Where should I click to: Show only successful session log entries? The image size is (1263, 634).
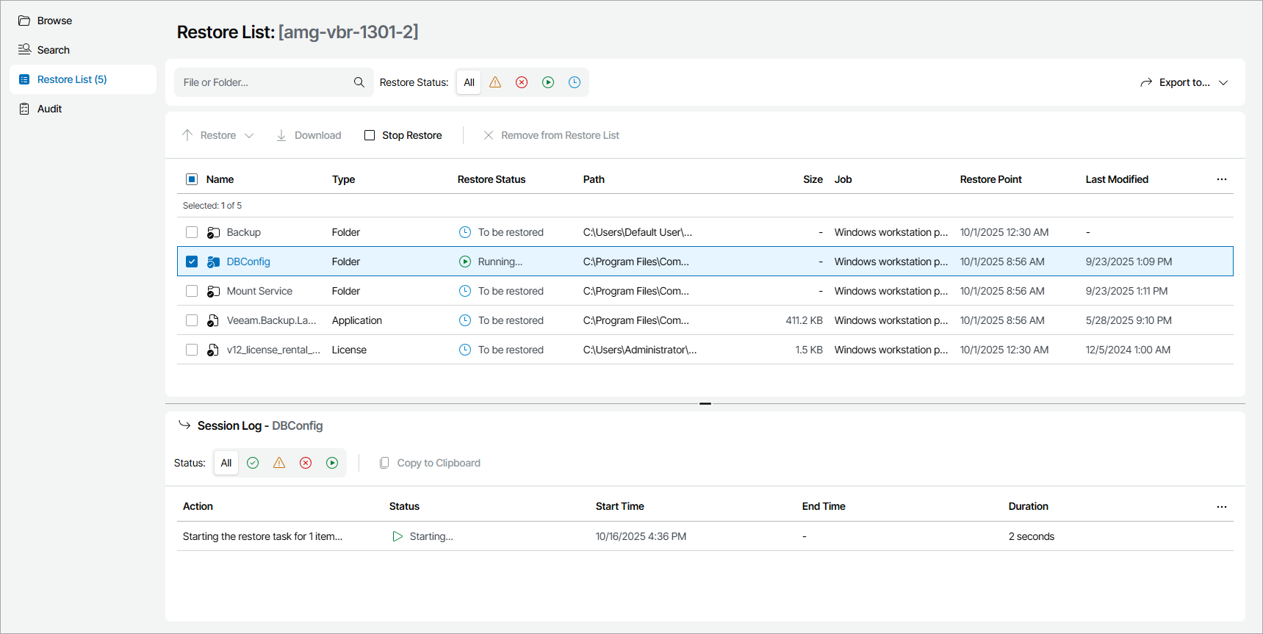point(253,463)
